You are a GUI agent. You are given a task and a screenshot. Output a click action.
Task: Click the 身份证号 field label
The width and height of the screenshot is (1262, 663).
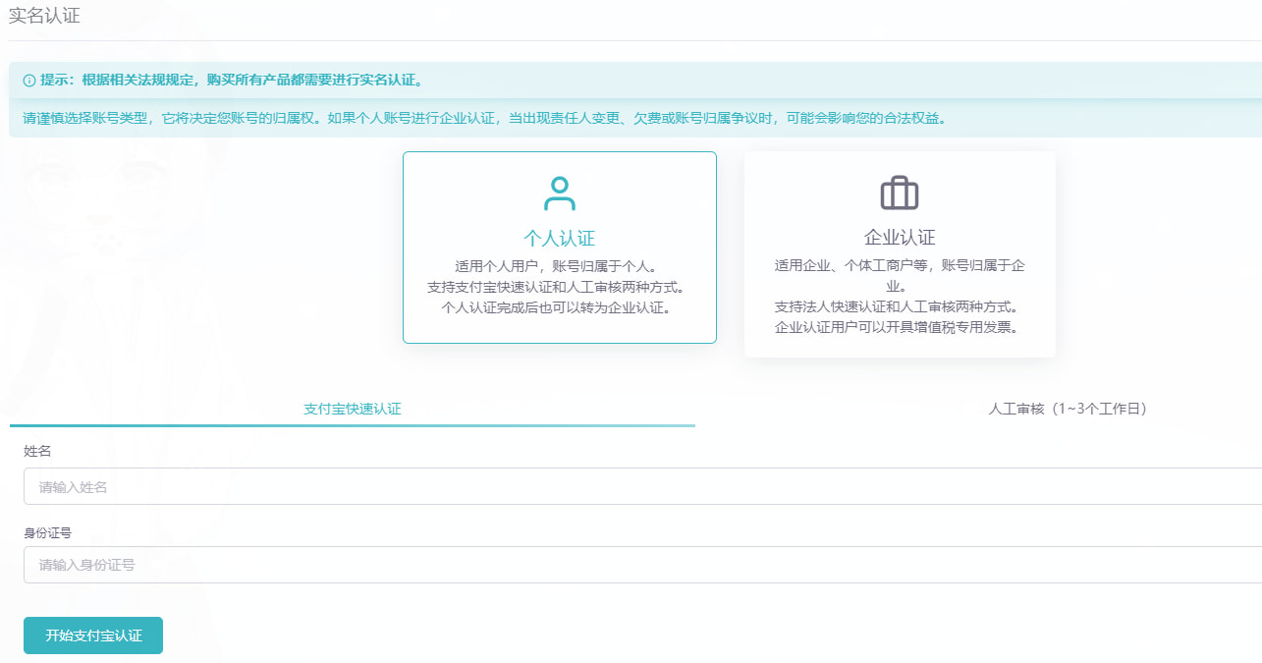[x=48, y=532]
